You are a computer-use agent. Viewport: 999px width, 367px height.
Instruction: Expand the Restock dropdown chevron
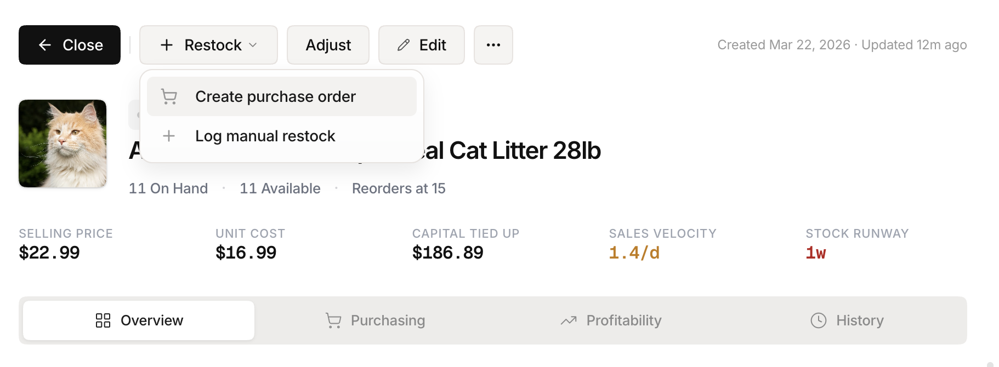click(x=253, y=45)
